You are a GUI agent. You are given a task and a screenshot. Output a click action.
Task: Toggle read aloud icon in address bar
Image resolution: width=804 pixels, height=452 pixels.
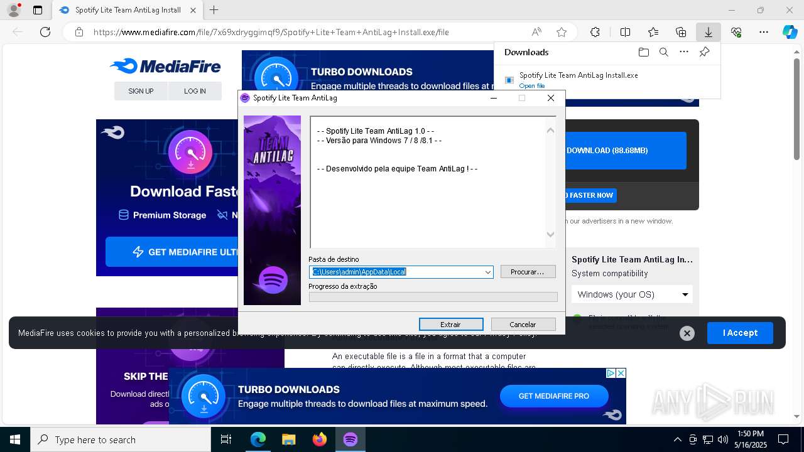pos(536,32)
